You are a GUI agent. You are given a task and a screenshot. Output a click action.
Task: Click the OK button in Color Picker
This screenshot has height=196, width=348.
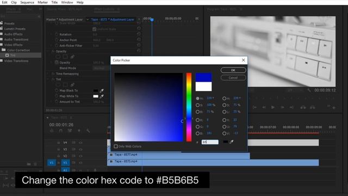(233, 70)
